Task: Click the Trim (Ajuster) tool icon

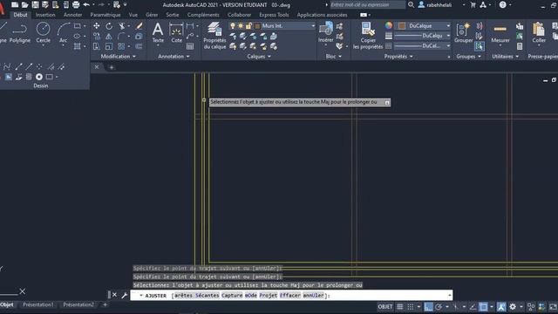Action: (x=122, y=26)
